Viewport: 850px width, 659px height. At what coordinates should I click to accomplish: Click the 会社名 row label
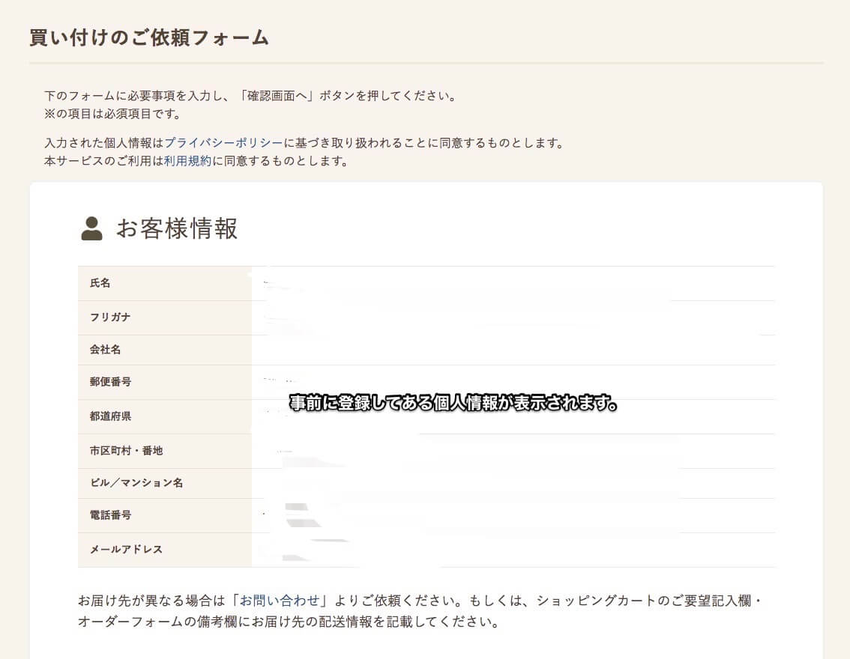[106, 350]
